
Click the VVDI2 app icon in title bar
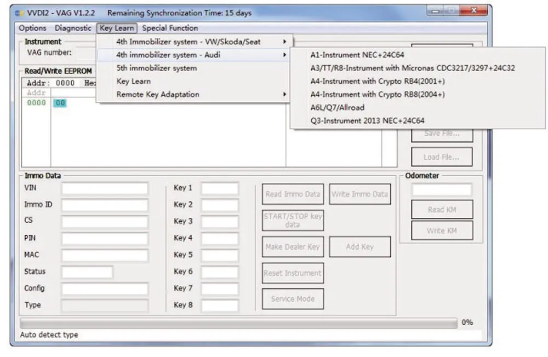coord(19,13)
